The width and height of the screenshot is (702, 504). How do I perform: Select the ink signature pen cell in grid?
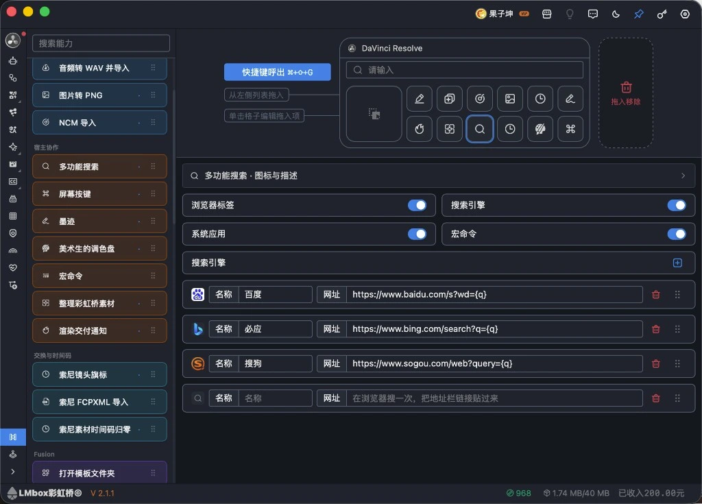[570, 99]
